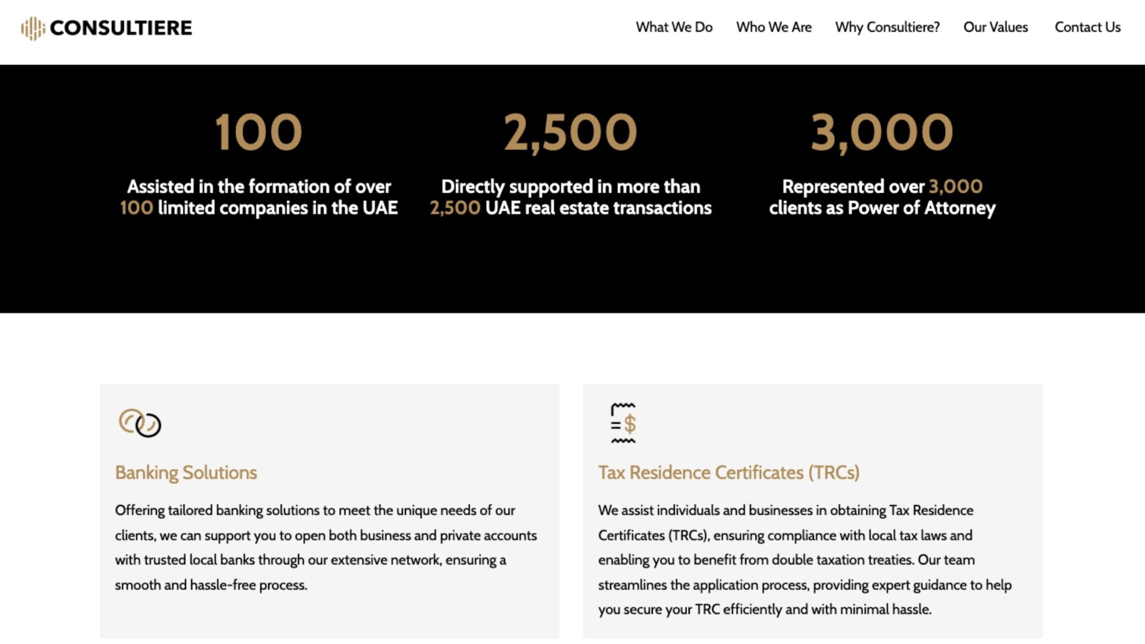The width and height of the screenshot is (1145, 644).
Task: Open the What We Do menu item
Action: click(674, 27)
